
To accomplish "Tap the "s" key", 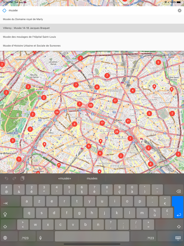I will coord(42,213).
